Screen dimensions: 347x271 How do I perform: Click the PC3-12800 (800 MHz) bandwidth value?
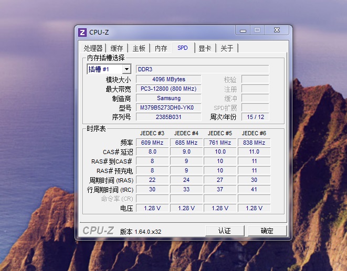(x=169, y=89)
